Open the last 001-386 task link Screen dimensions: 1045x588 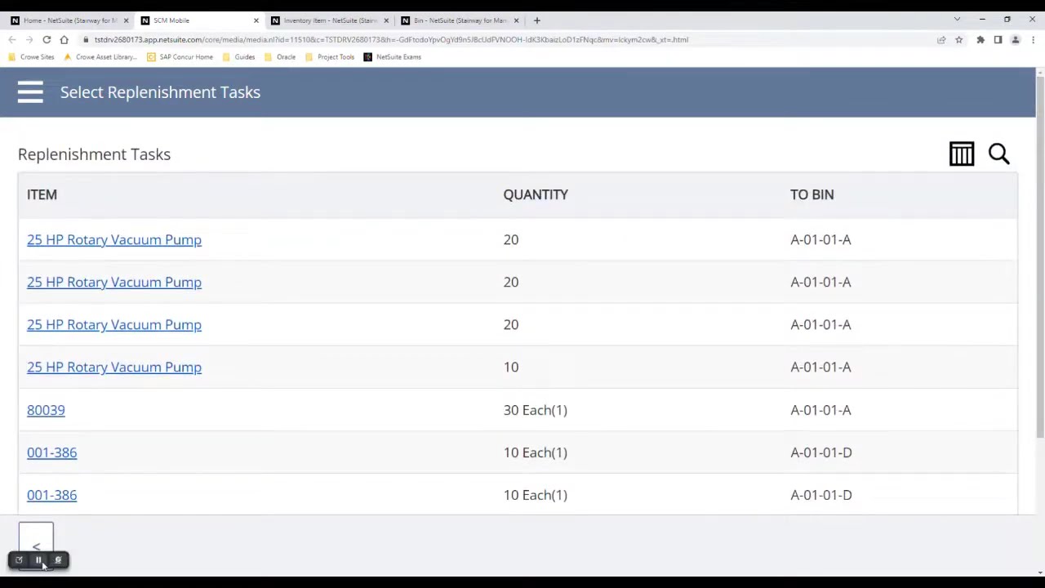coord(51,495)
